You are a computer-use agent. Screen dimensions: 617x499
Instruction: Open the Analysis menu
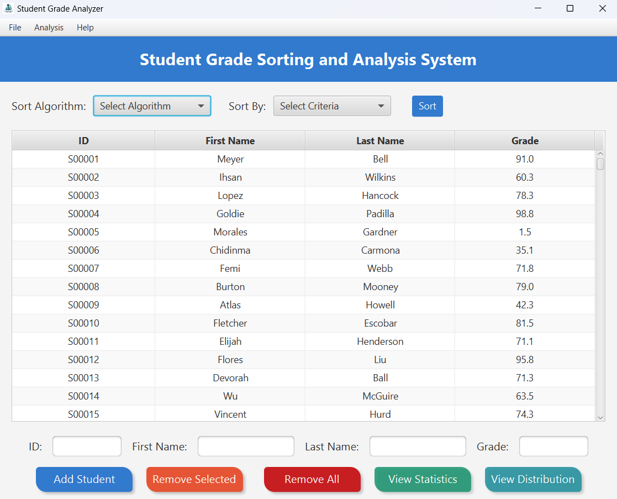(x=49, y=28)
